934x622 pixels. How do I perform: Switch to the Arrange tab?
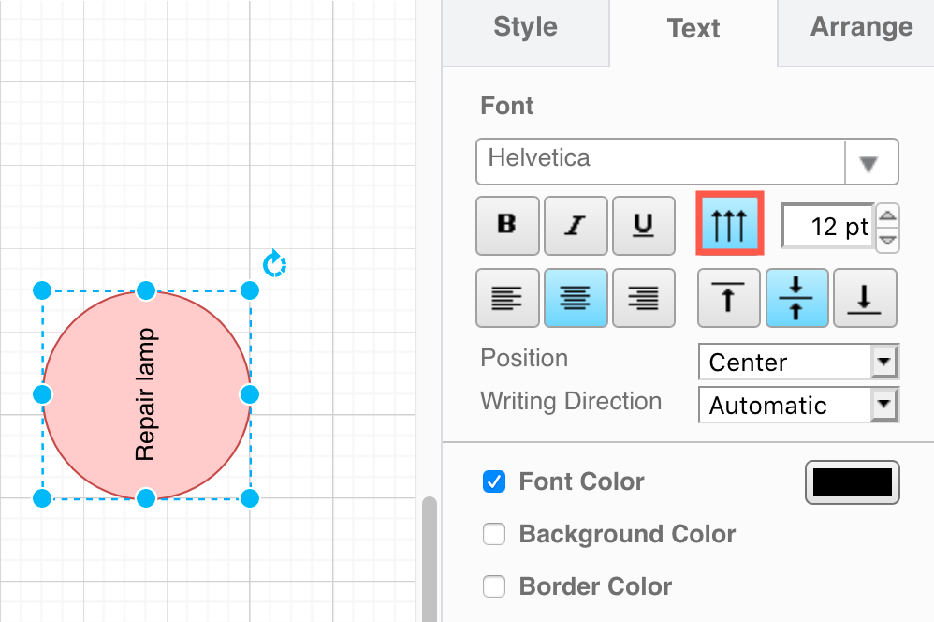click(x=860, y=28)
